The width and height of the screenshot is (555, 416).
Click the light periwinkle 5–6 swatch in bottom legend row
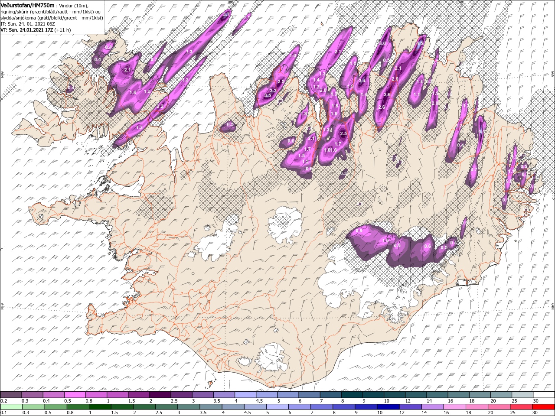tap(277, 407)
